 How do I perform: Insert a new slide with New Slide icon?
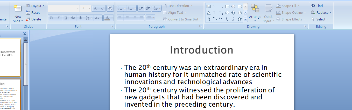18,9
